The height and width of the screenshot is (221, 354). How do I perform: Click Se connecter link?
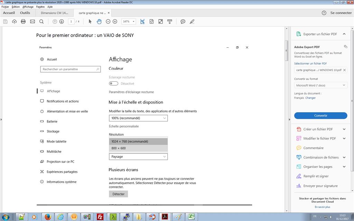(x=341, y=13)
